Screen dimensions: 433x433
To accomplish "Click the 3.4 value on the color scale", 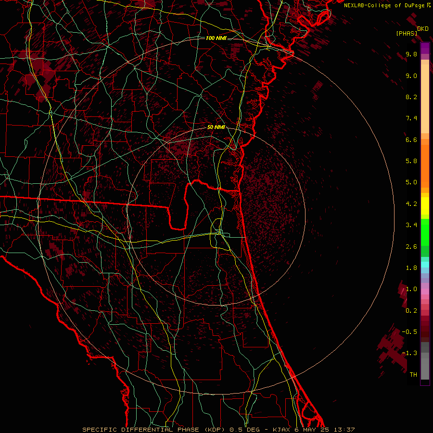I will (411, 225).
